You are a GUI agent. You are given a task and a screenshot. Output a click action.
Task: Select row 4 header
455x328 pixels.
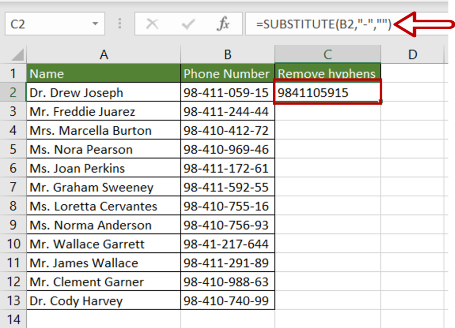click(13, 130)
